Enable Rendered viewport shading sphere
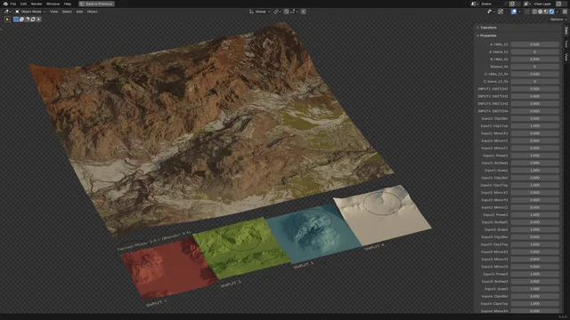The width and height of the screenshot is (570, 320). (551, 12)
